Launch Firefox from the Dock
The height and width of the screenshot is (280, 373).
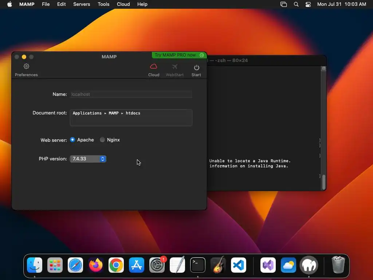(96, 265)
